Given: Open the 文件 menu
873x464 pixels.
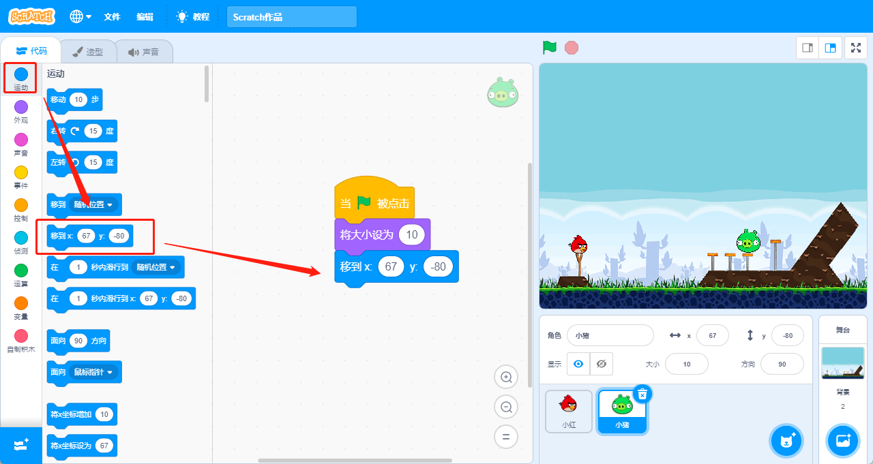Looking at the screenshot, I should [112, 16].
